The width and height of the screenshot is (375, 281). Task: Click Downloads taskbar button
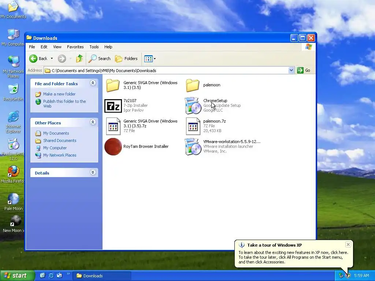click(x=103, y=276)
